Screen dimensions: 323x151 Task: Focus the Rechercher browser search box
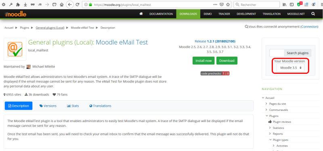tap(256, 4)
